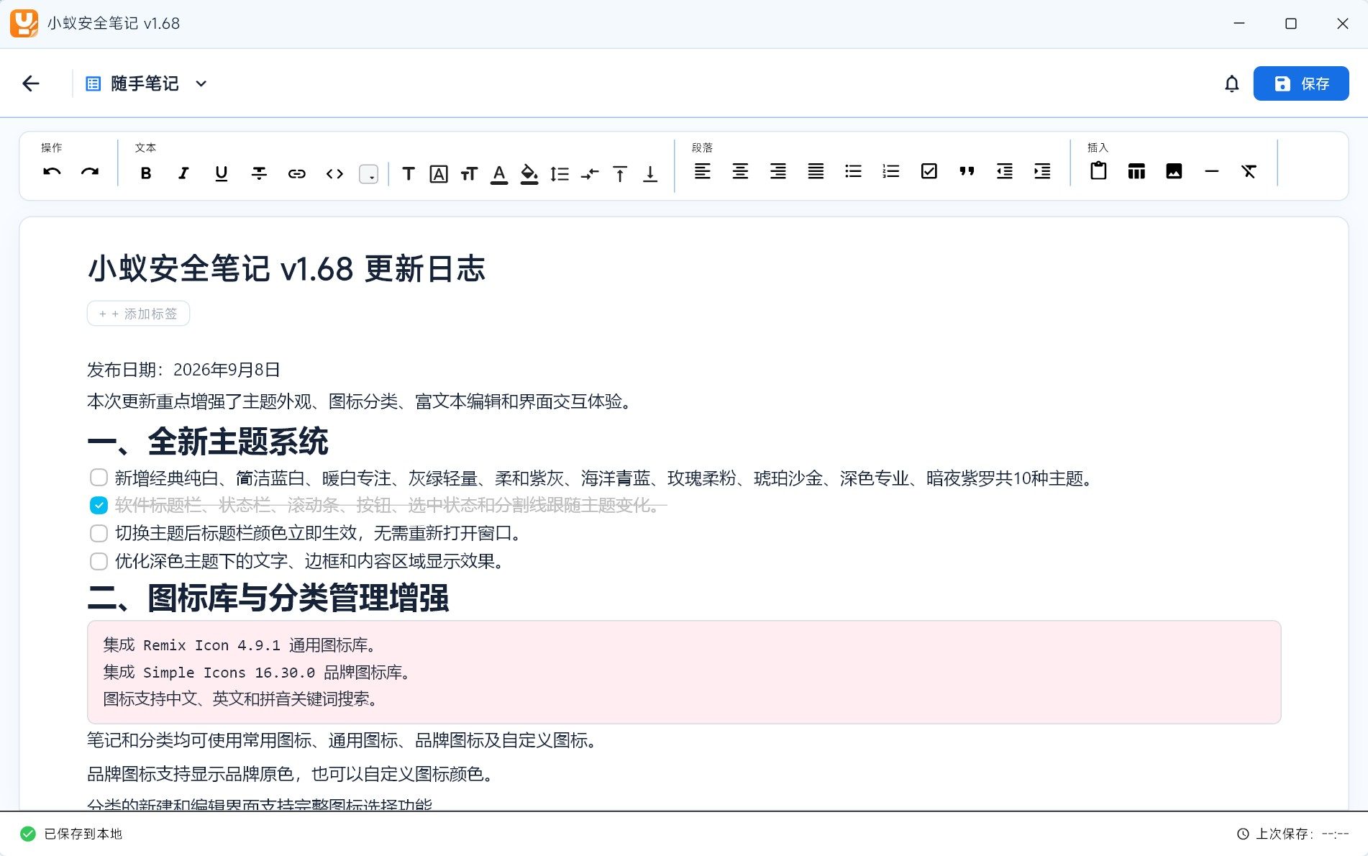
Task: Toggle underline formatting
Action: point(222,173)
